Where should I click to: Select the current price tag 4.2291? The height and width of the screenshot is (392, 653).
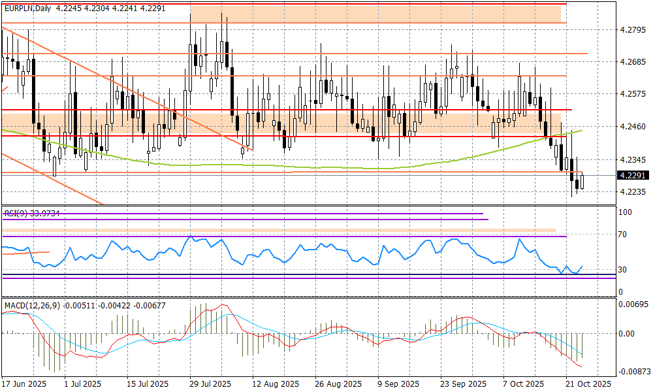tap(633, 174)
